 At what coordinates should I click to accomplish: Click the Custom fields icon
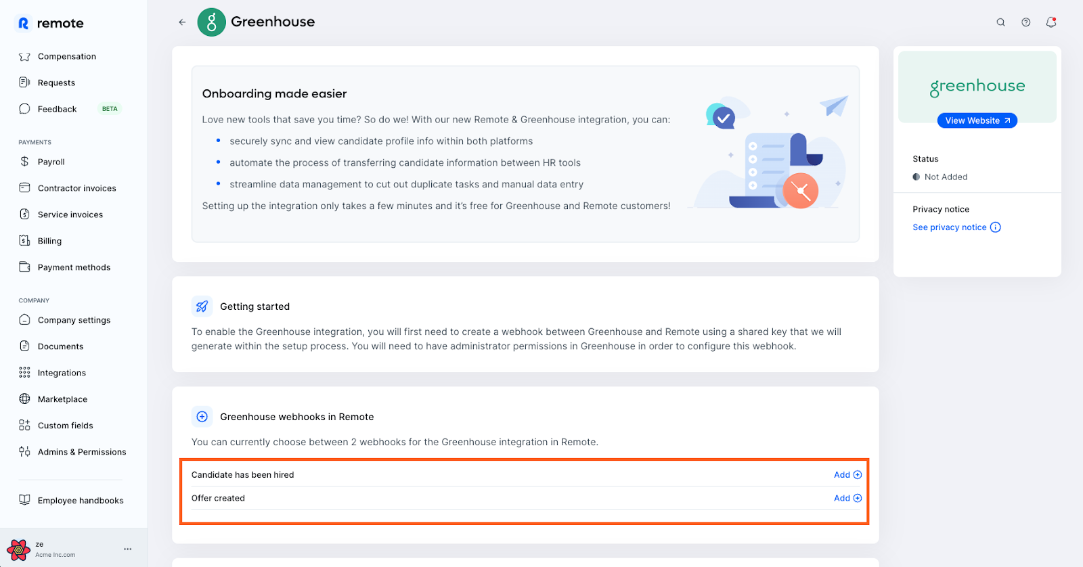tap(24, 426)
